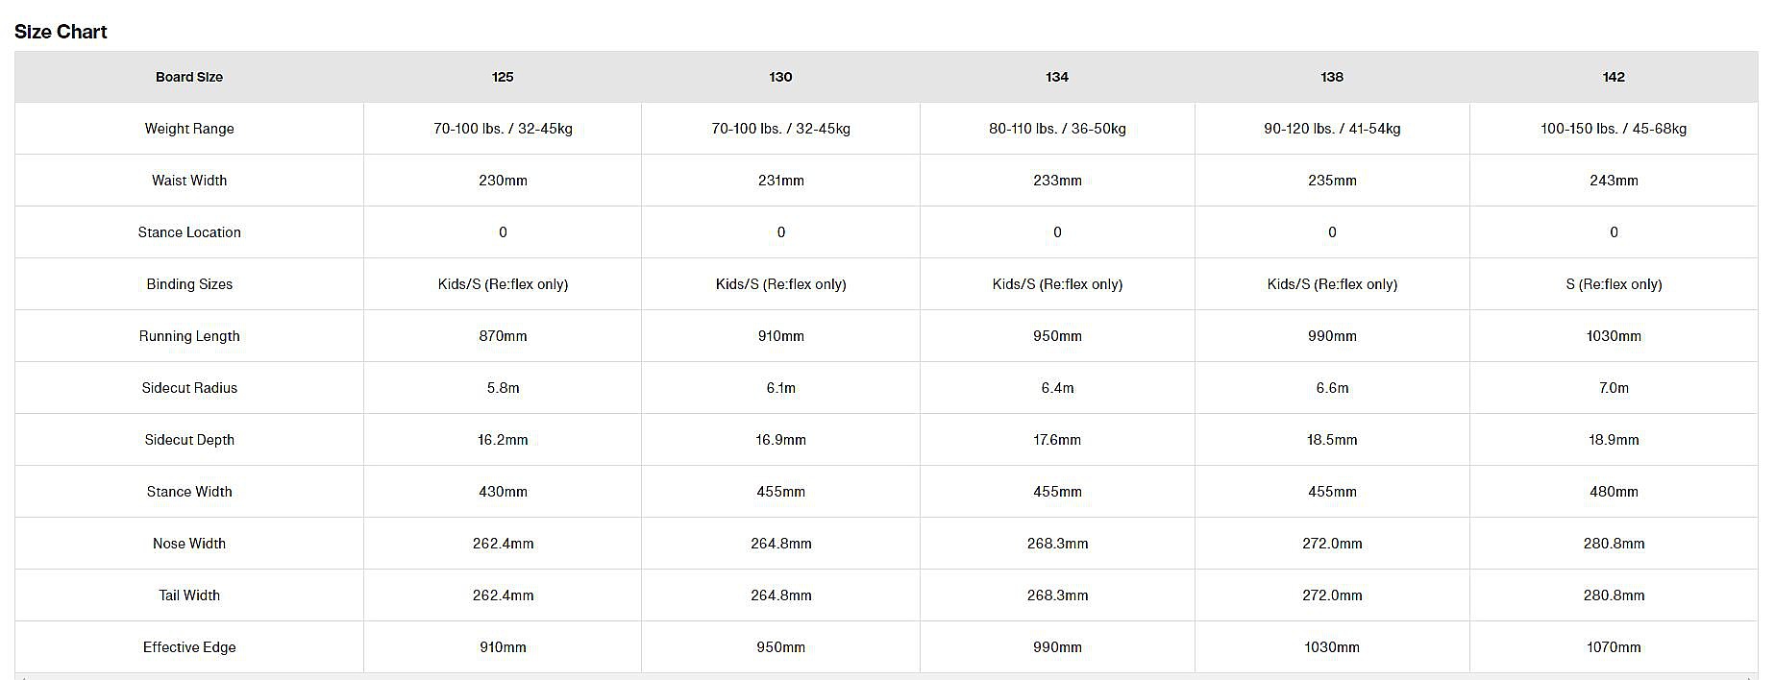
Task: Click the Sidecut Radius row label
Action: (189, 388)
